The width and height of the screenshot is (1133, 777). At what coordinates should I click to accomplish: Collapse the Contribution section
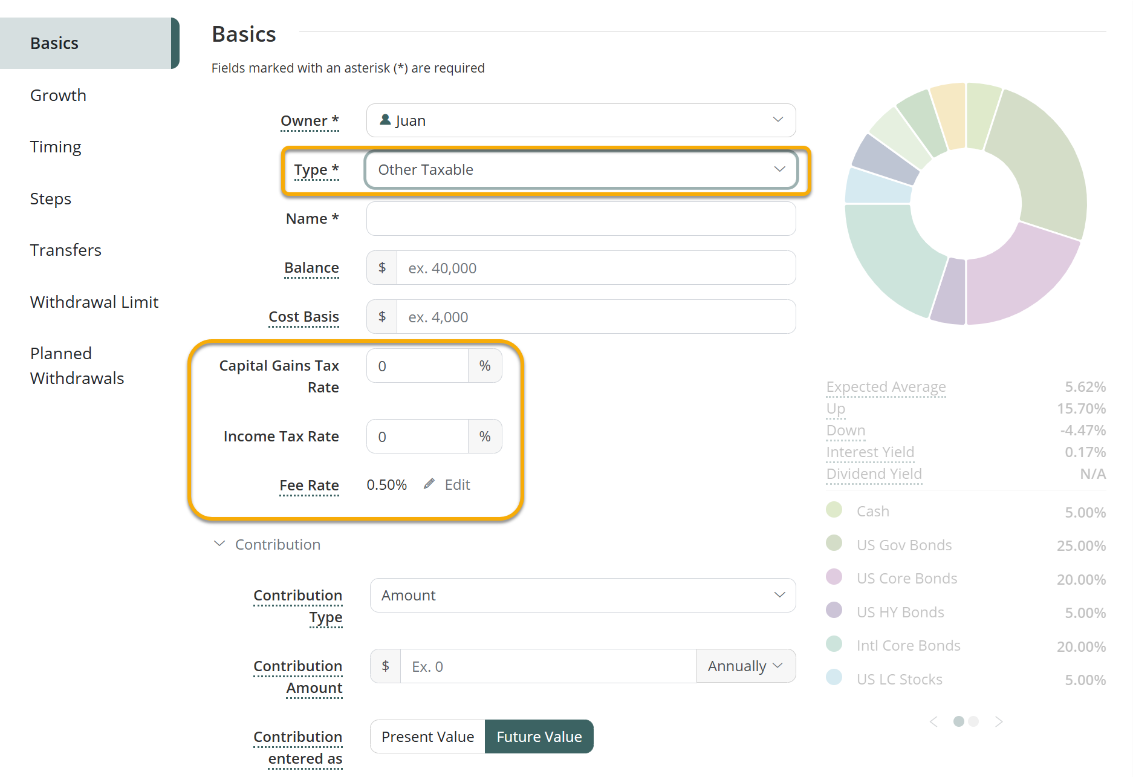tap(219, 544)
